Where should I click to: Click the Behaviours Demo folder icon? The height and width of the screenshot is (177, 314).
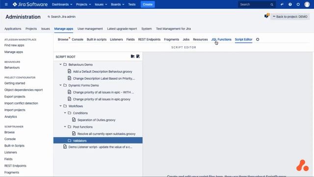click(65, 64)
